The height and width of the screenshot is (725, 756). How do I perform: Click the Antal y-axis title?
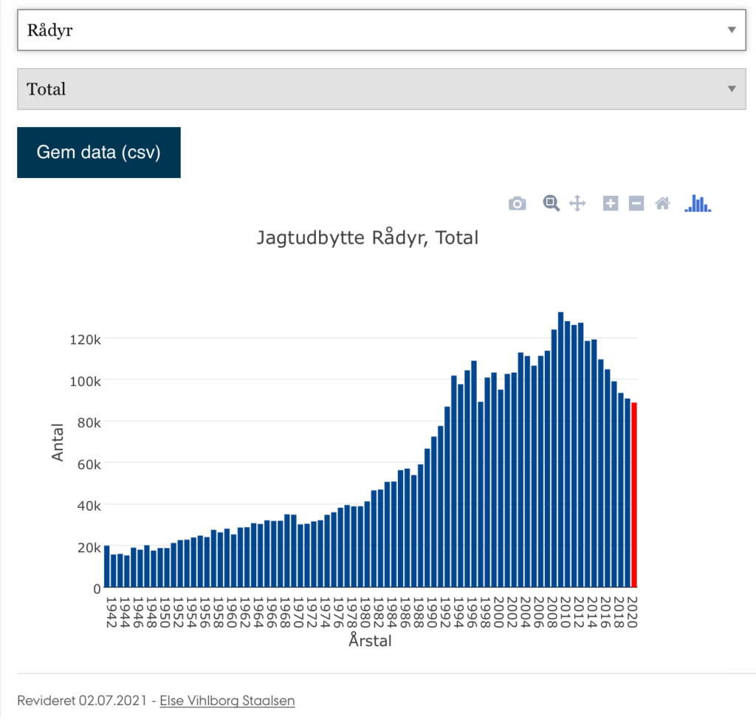[58, 441]
